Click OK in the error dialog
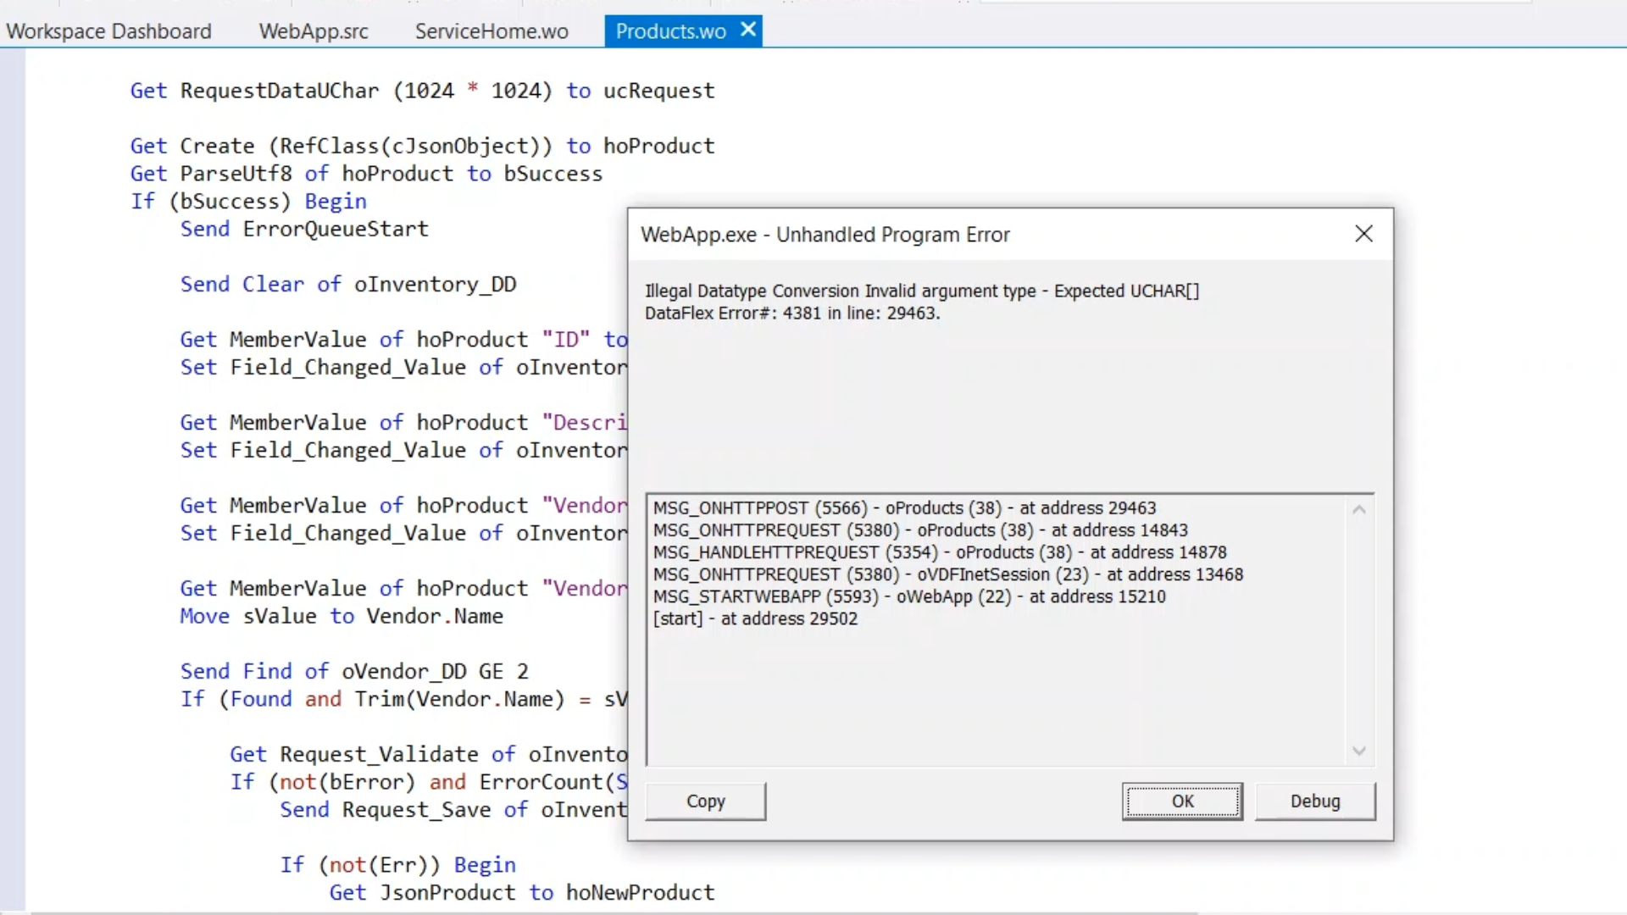This screenshot has width=1627, height=915. coord(1182,801)
